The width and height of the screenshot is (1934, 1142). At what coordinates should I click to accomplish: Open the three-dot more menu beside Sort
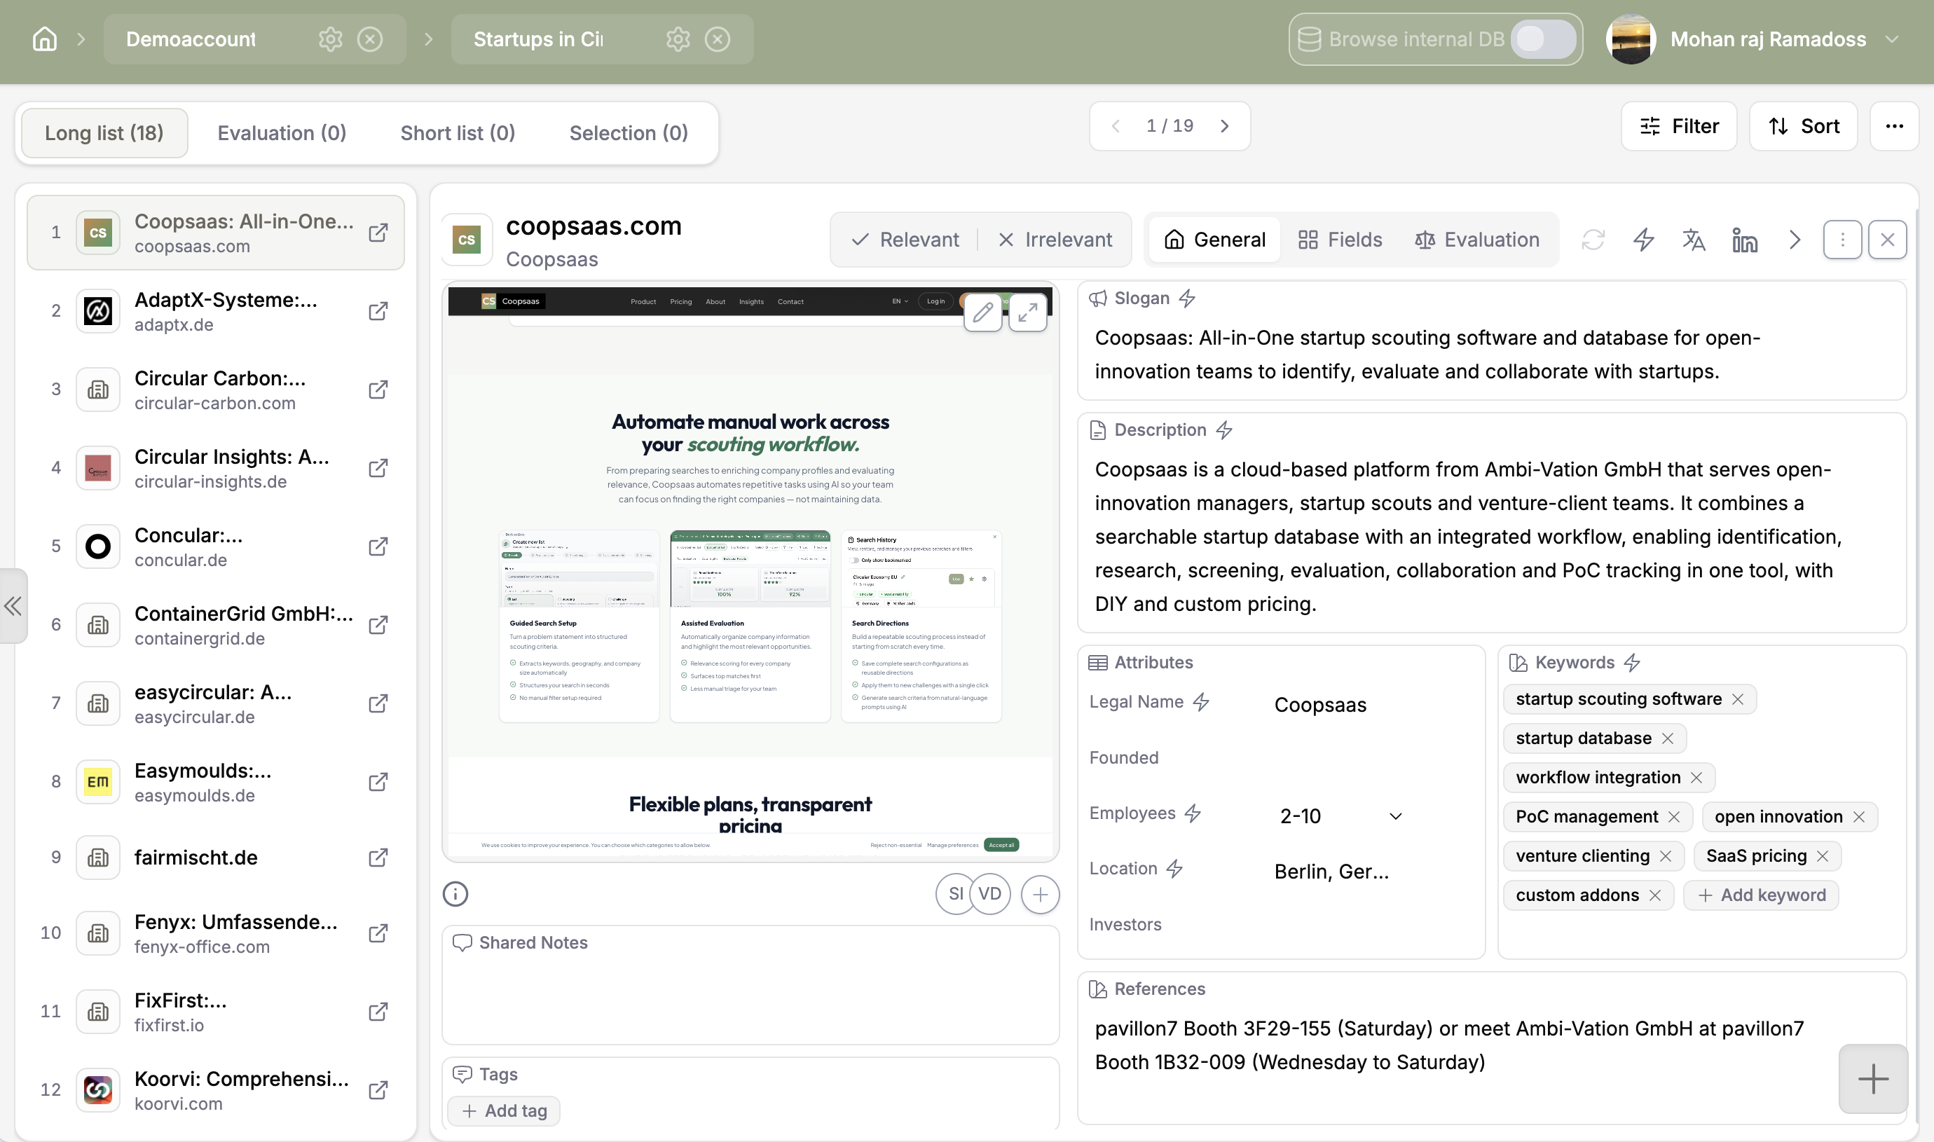[x=1894, y=126]
